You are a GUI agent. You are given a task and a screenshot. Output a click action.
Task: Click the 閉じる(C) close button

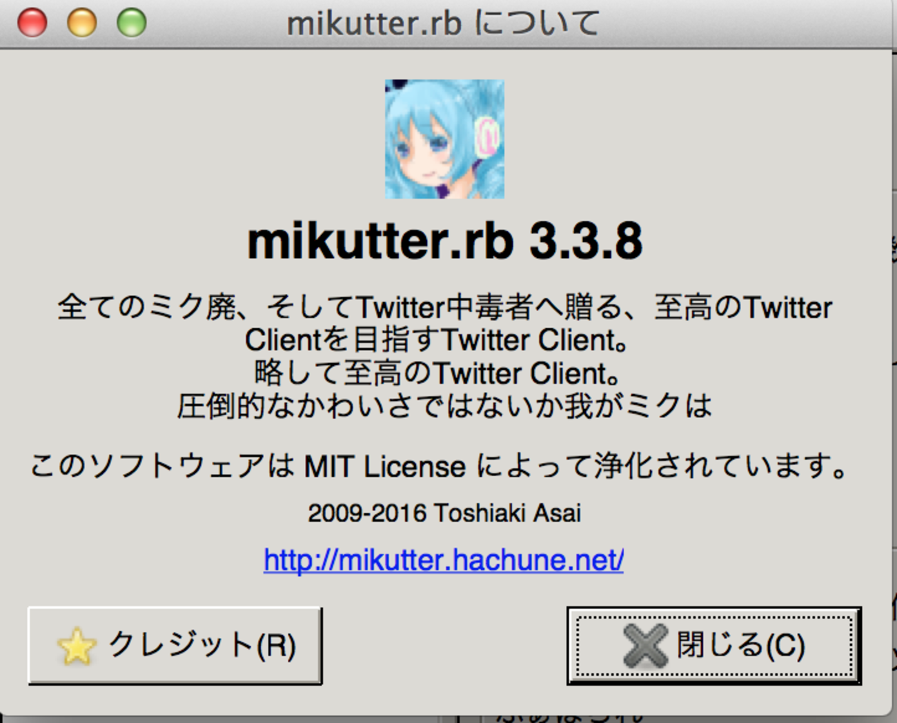point(714,646)
